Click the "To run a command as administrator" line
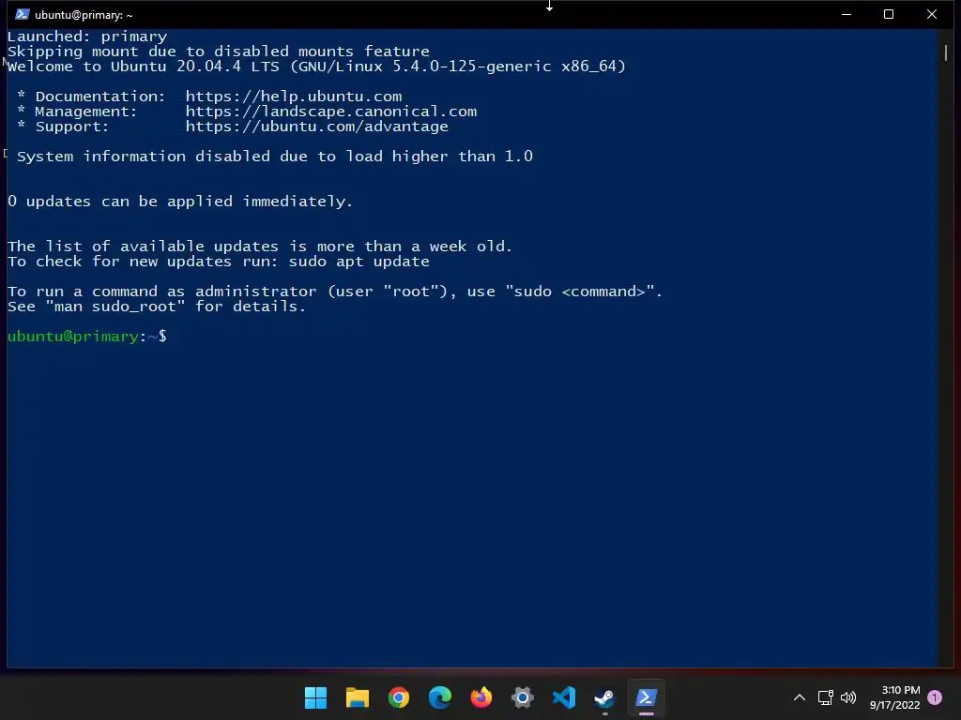The width and height of the screenshot is (961, 720). click(335, 292)
